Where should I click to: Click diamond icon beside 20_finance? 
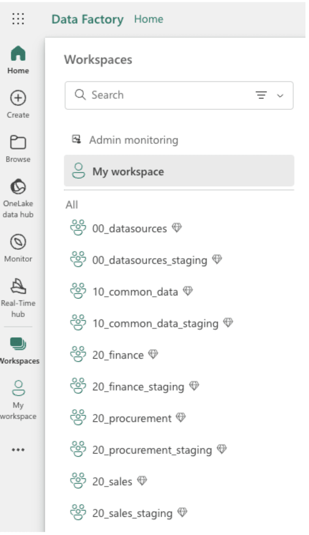[153, 354]
